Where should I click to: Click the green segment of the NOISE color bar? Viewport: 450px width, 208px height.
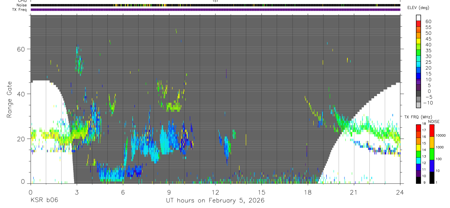(432, 154)
